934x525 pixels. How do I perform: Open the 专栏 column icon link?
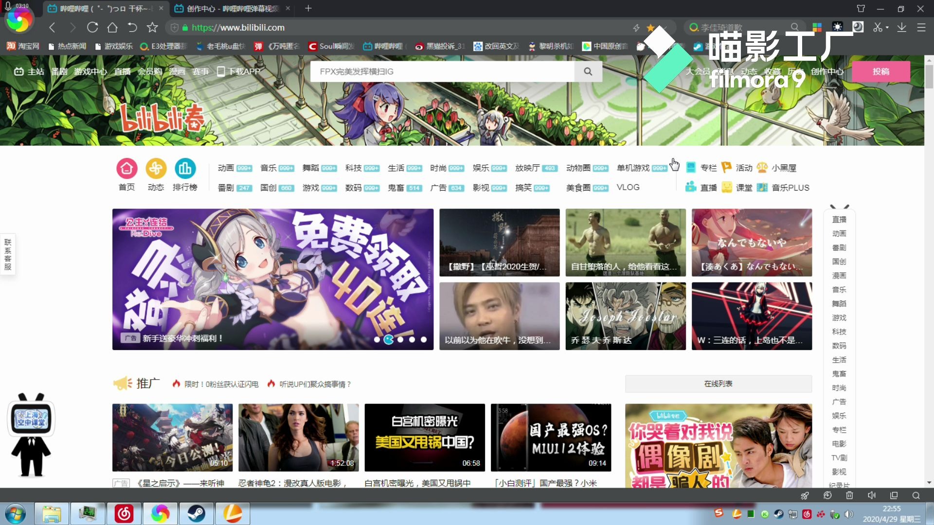pyautogui.click(x=701, y=168)
